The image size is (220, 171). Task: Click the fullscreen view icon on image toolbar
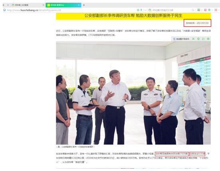click(x=193, y=39)
